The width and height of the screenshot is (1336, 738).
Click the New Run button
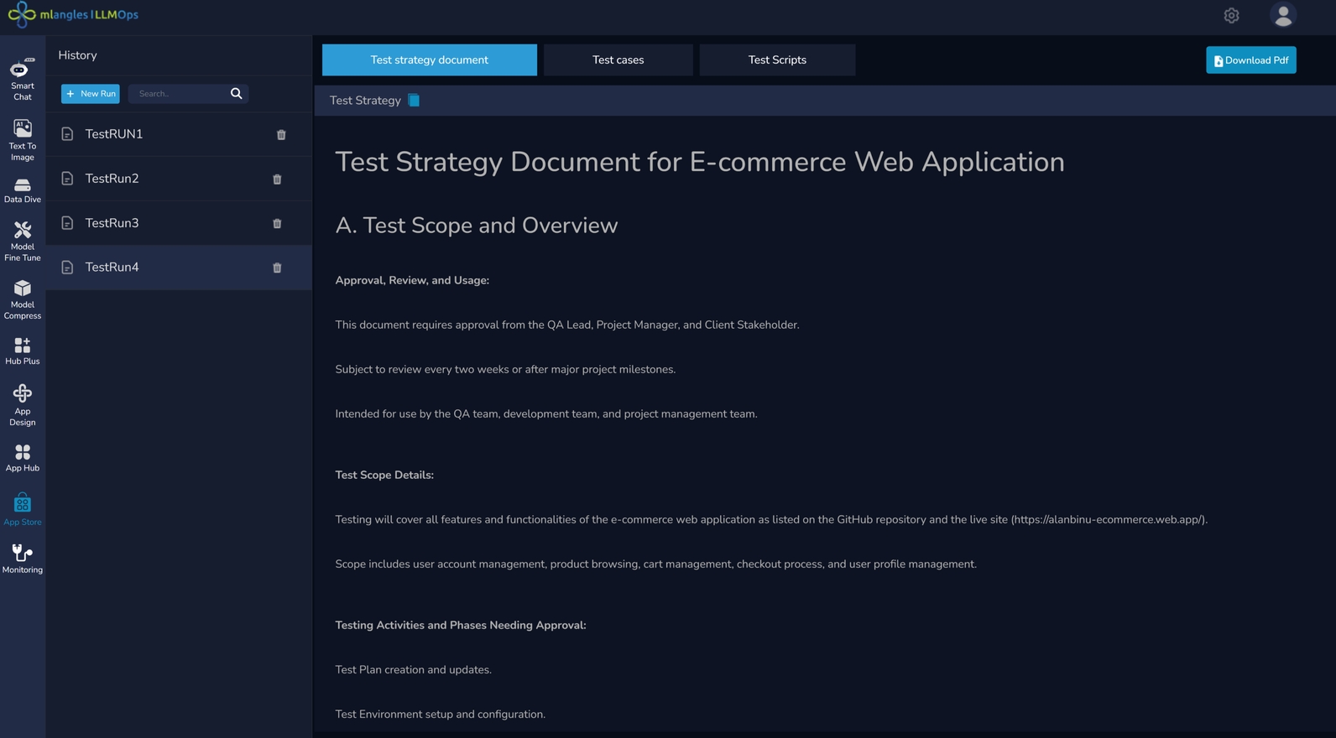91,94
